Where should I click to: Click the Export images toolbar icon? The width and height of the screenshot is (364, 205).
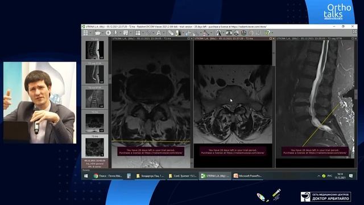(126, 33)
